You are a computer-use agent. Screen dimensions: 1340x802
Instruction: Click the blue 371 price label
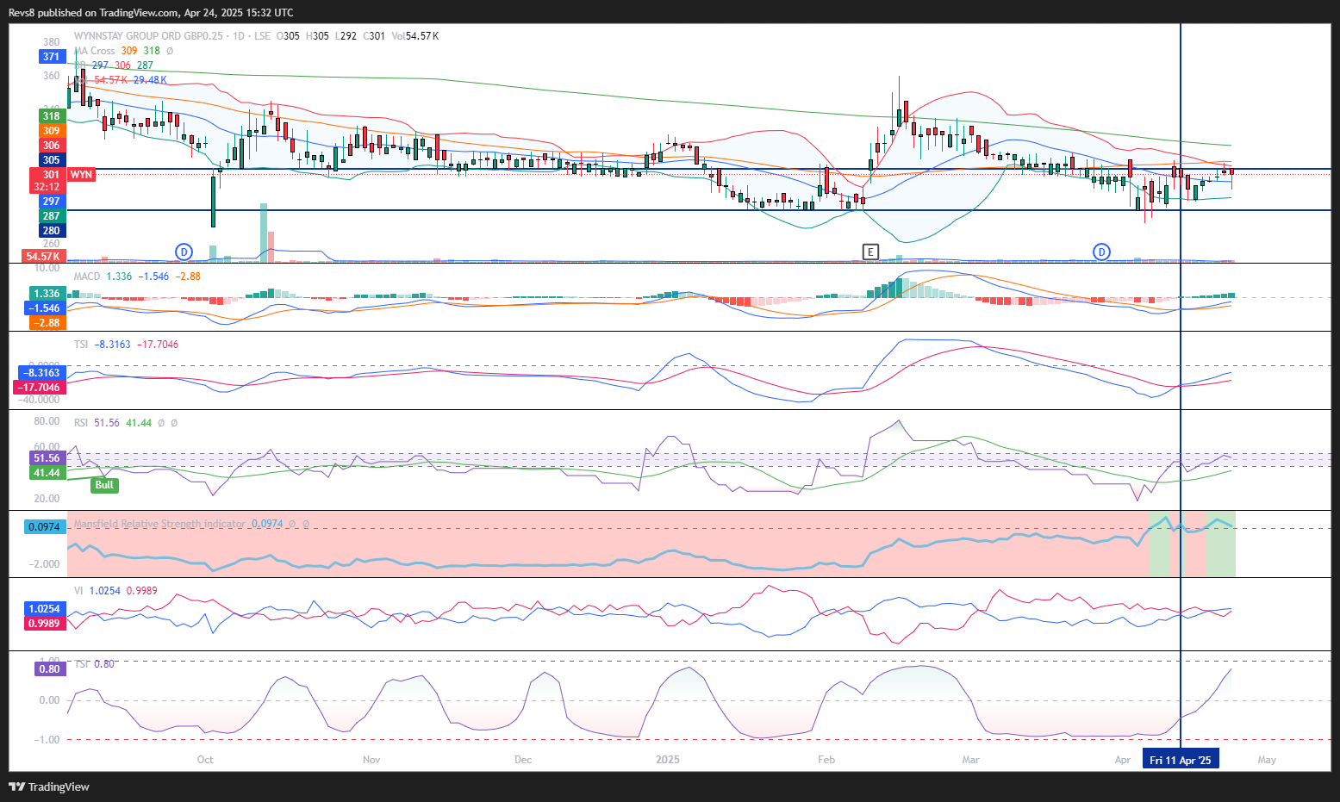[x=52, y=57]
